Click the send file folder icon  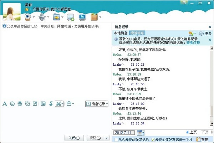click(56, 17)
